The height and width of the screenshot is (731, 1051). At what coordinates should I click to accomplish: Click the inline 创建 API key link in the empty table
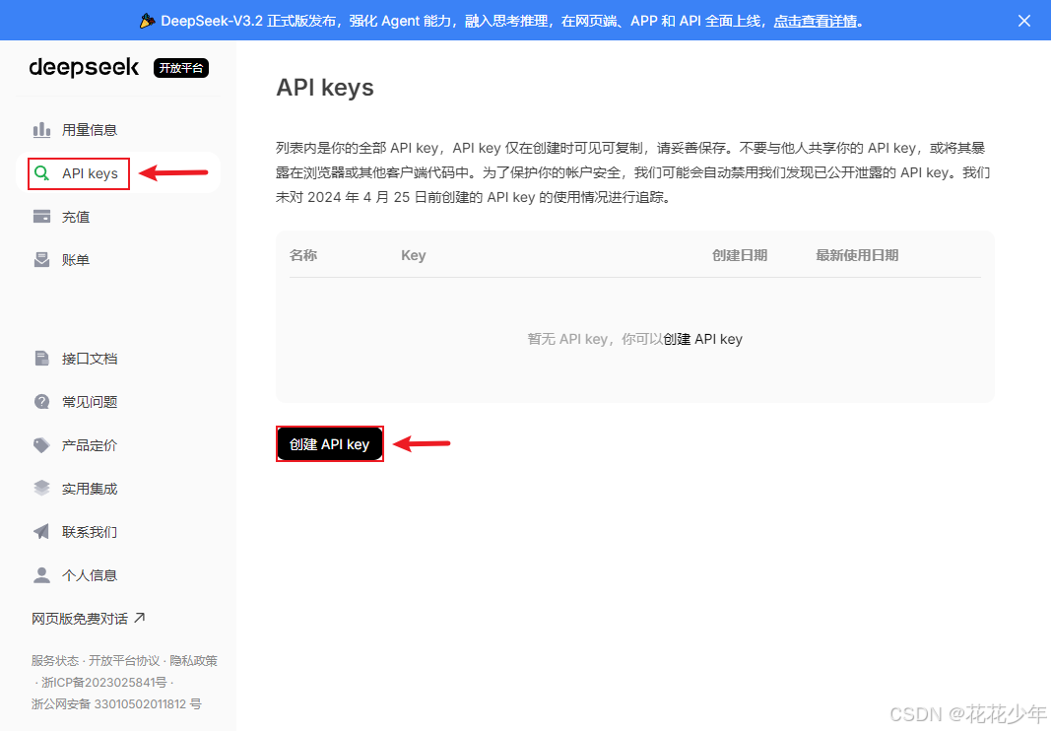click(702, 339)
